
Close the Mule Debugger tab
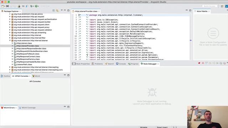[x=158, y=64]
